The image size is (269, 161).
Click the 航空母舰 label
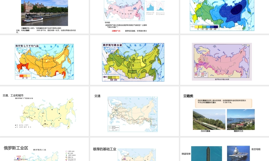tap(256, 149)
